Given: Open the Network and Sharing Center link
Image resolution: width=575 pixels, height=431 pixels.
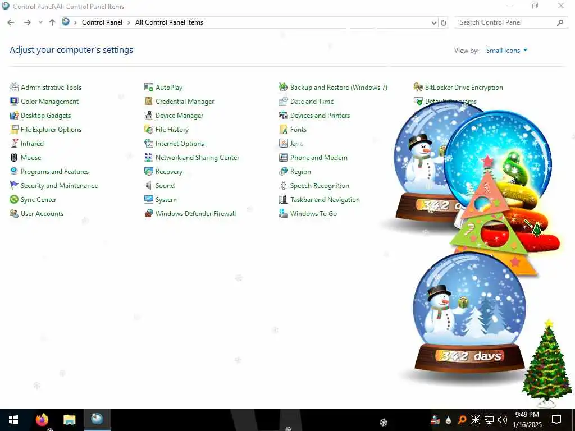Looking at the screenshot, I should point(197,158).
